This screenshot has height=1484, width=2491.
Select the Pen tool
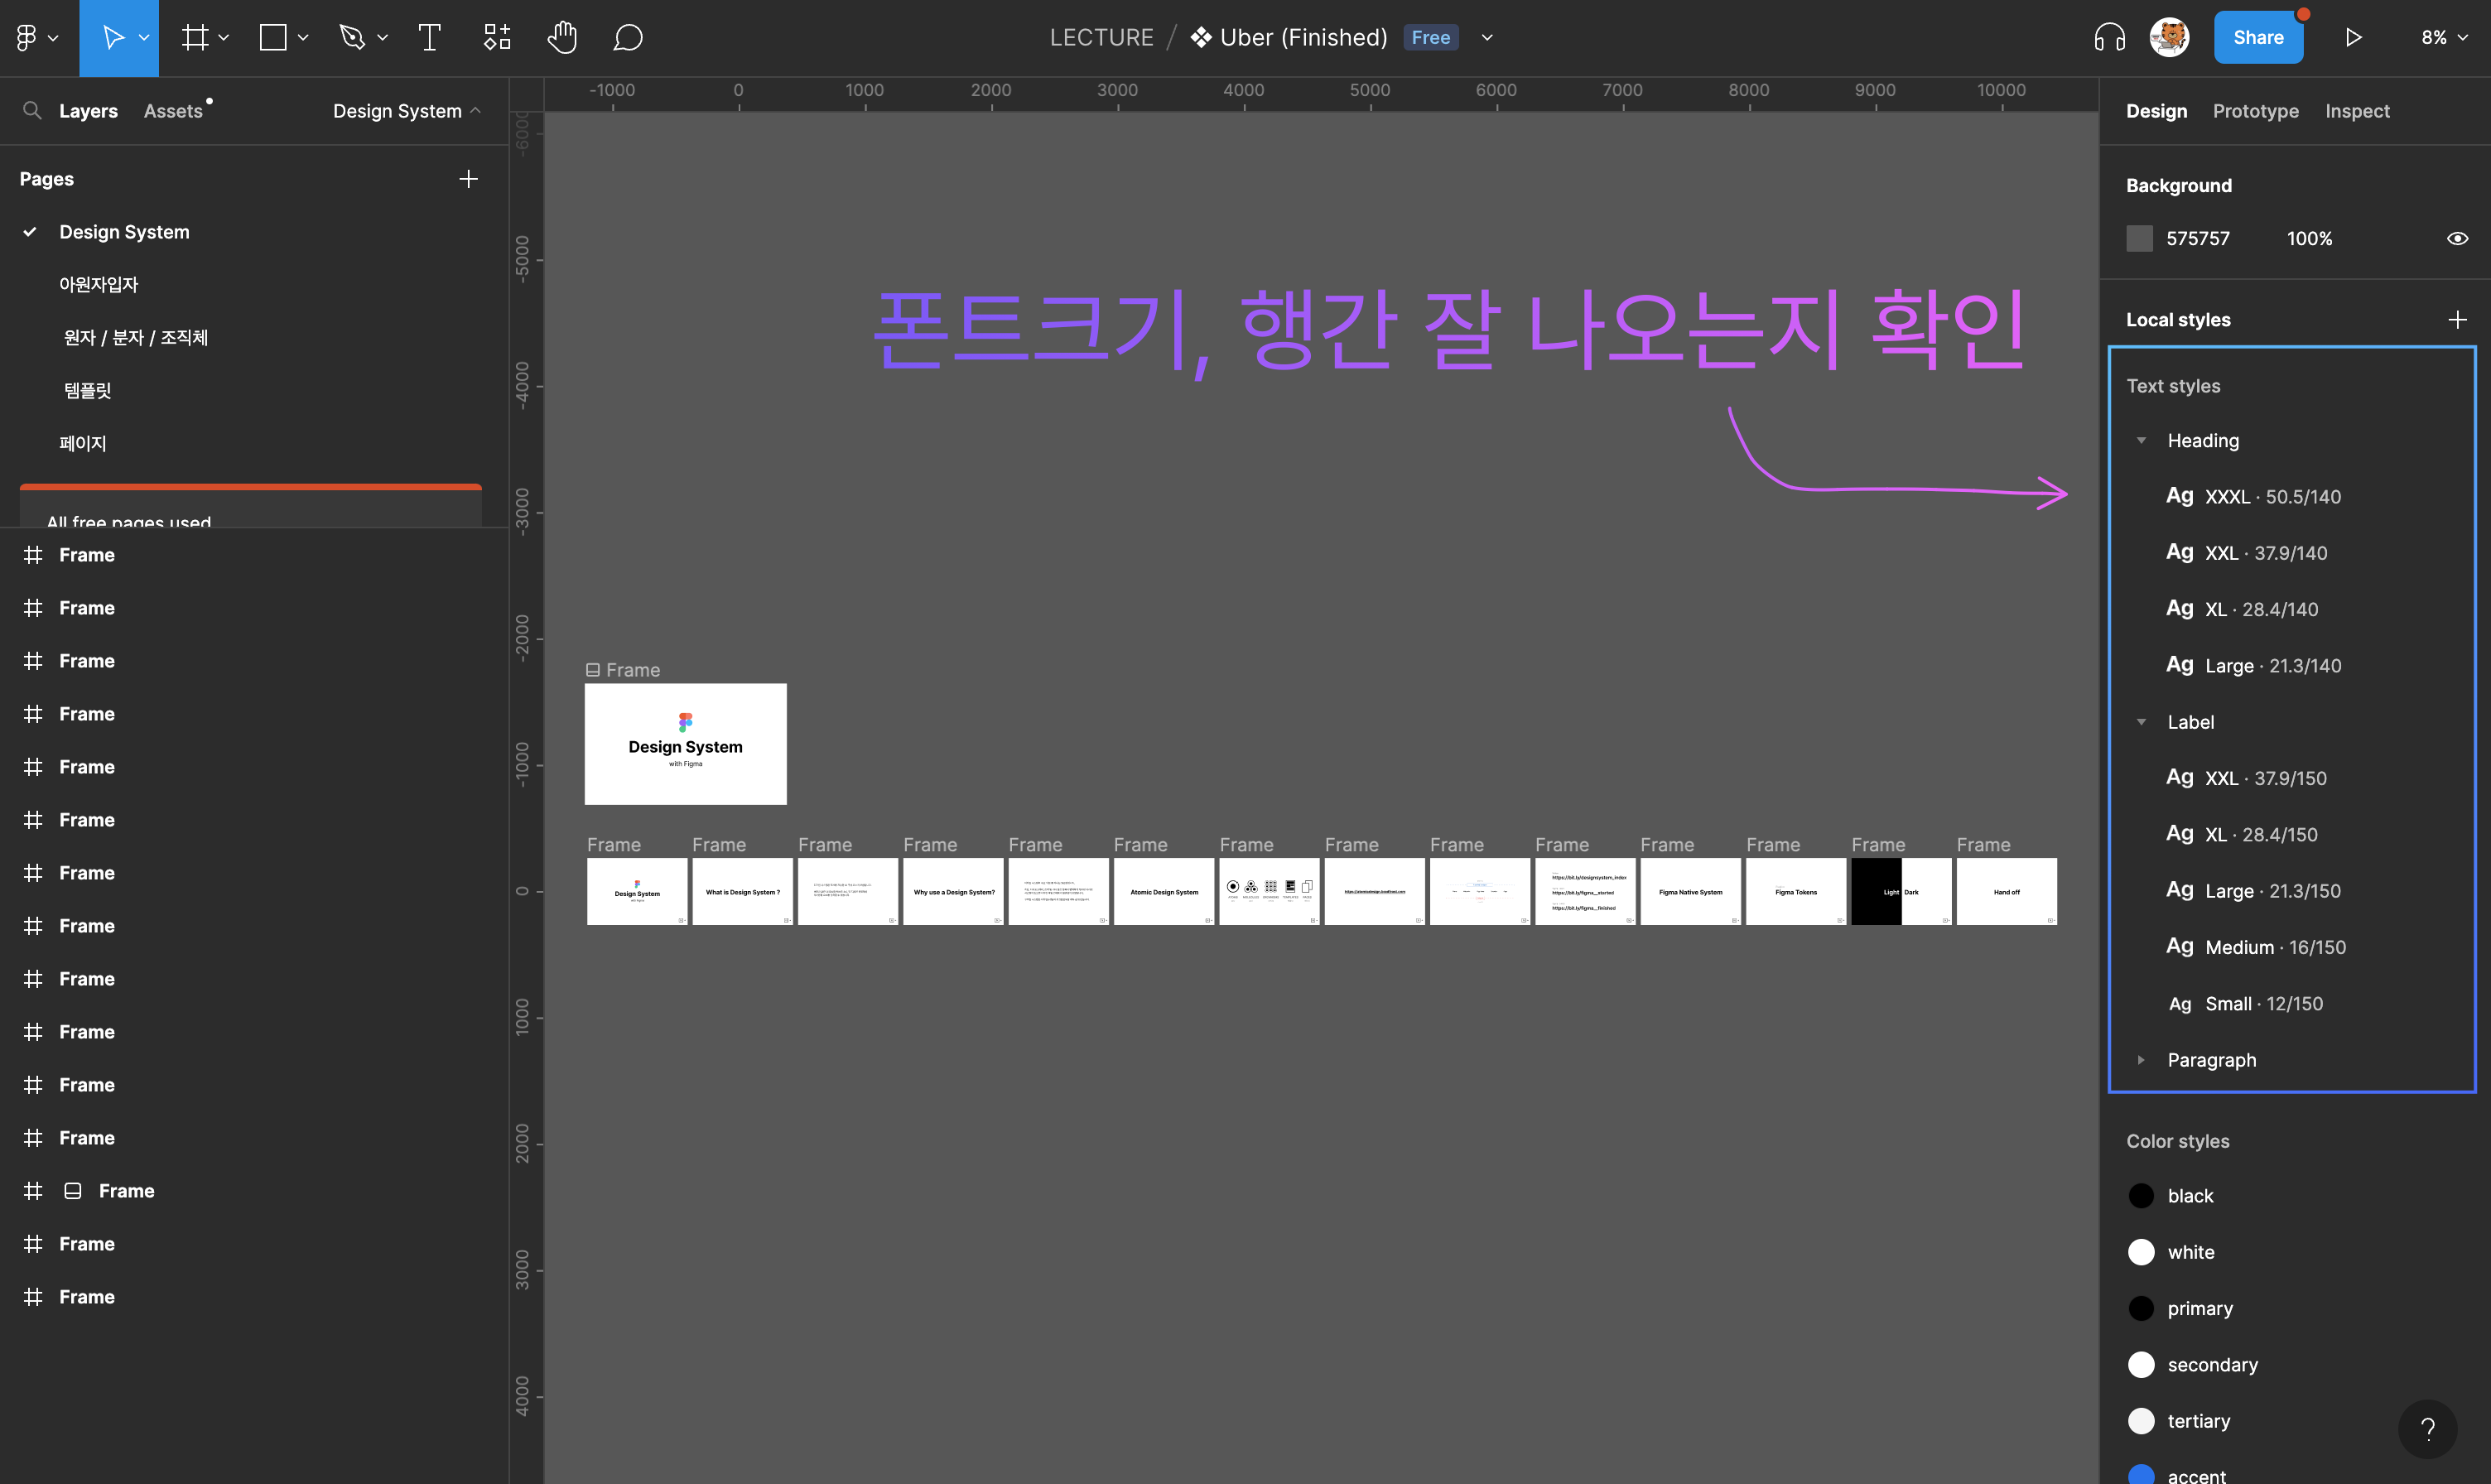coord(352,38)
